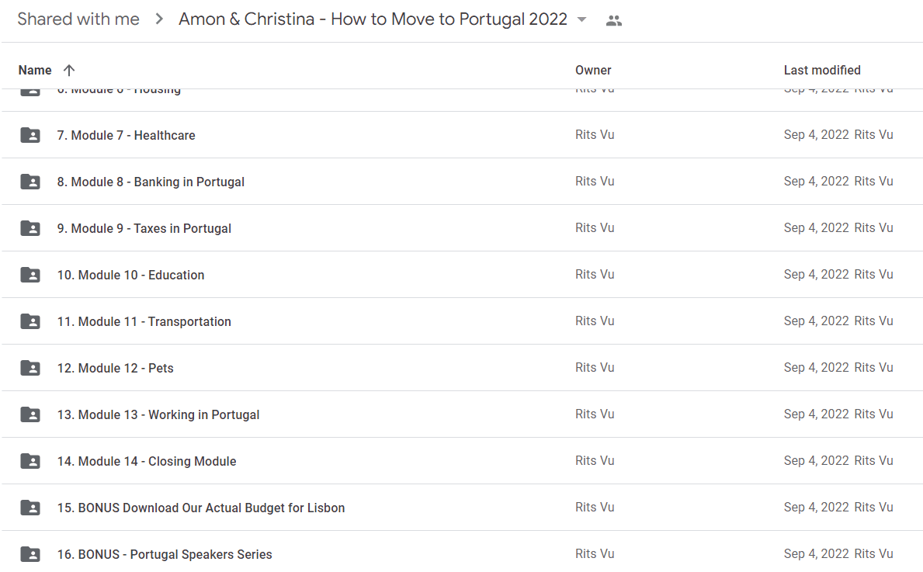The height and width of the screenshot is (572, 923).
Task: Expand the folder title dropdown arrow
Action: pos(581,19)
